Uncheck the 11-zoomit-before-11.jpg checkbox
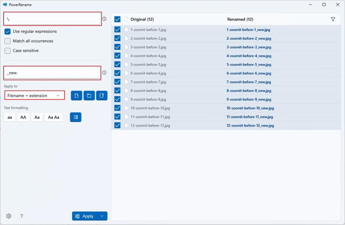 [x=117, y=117]
